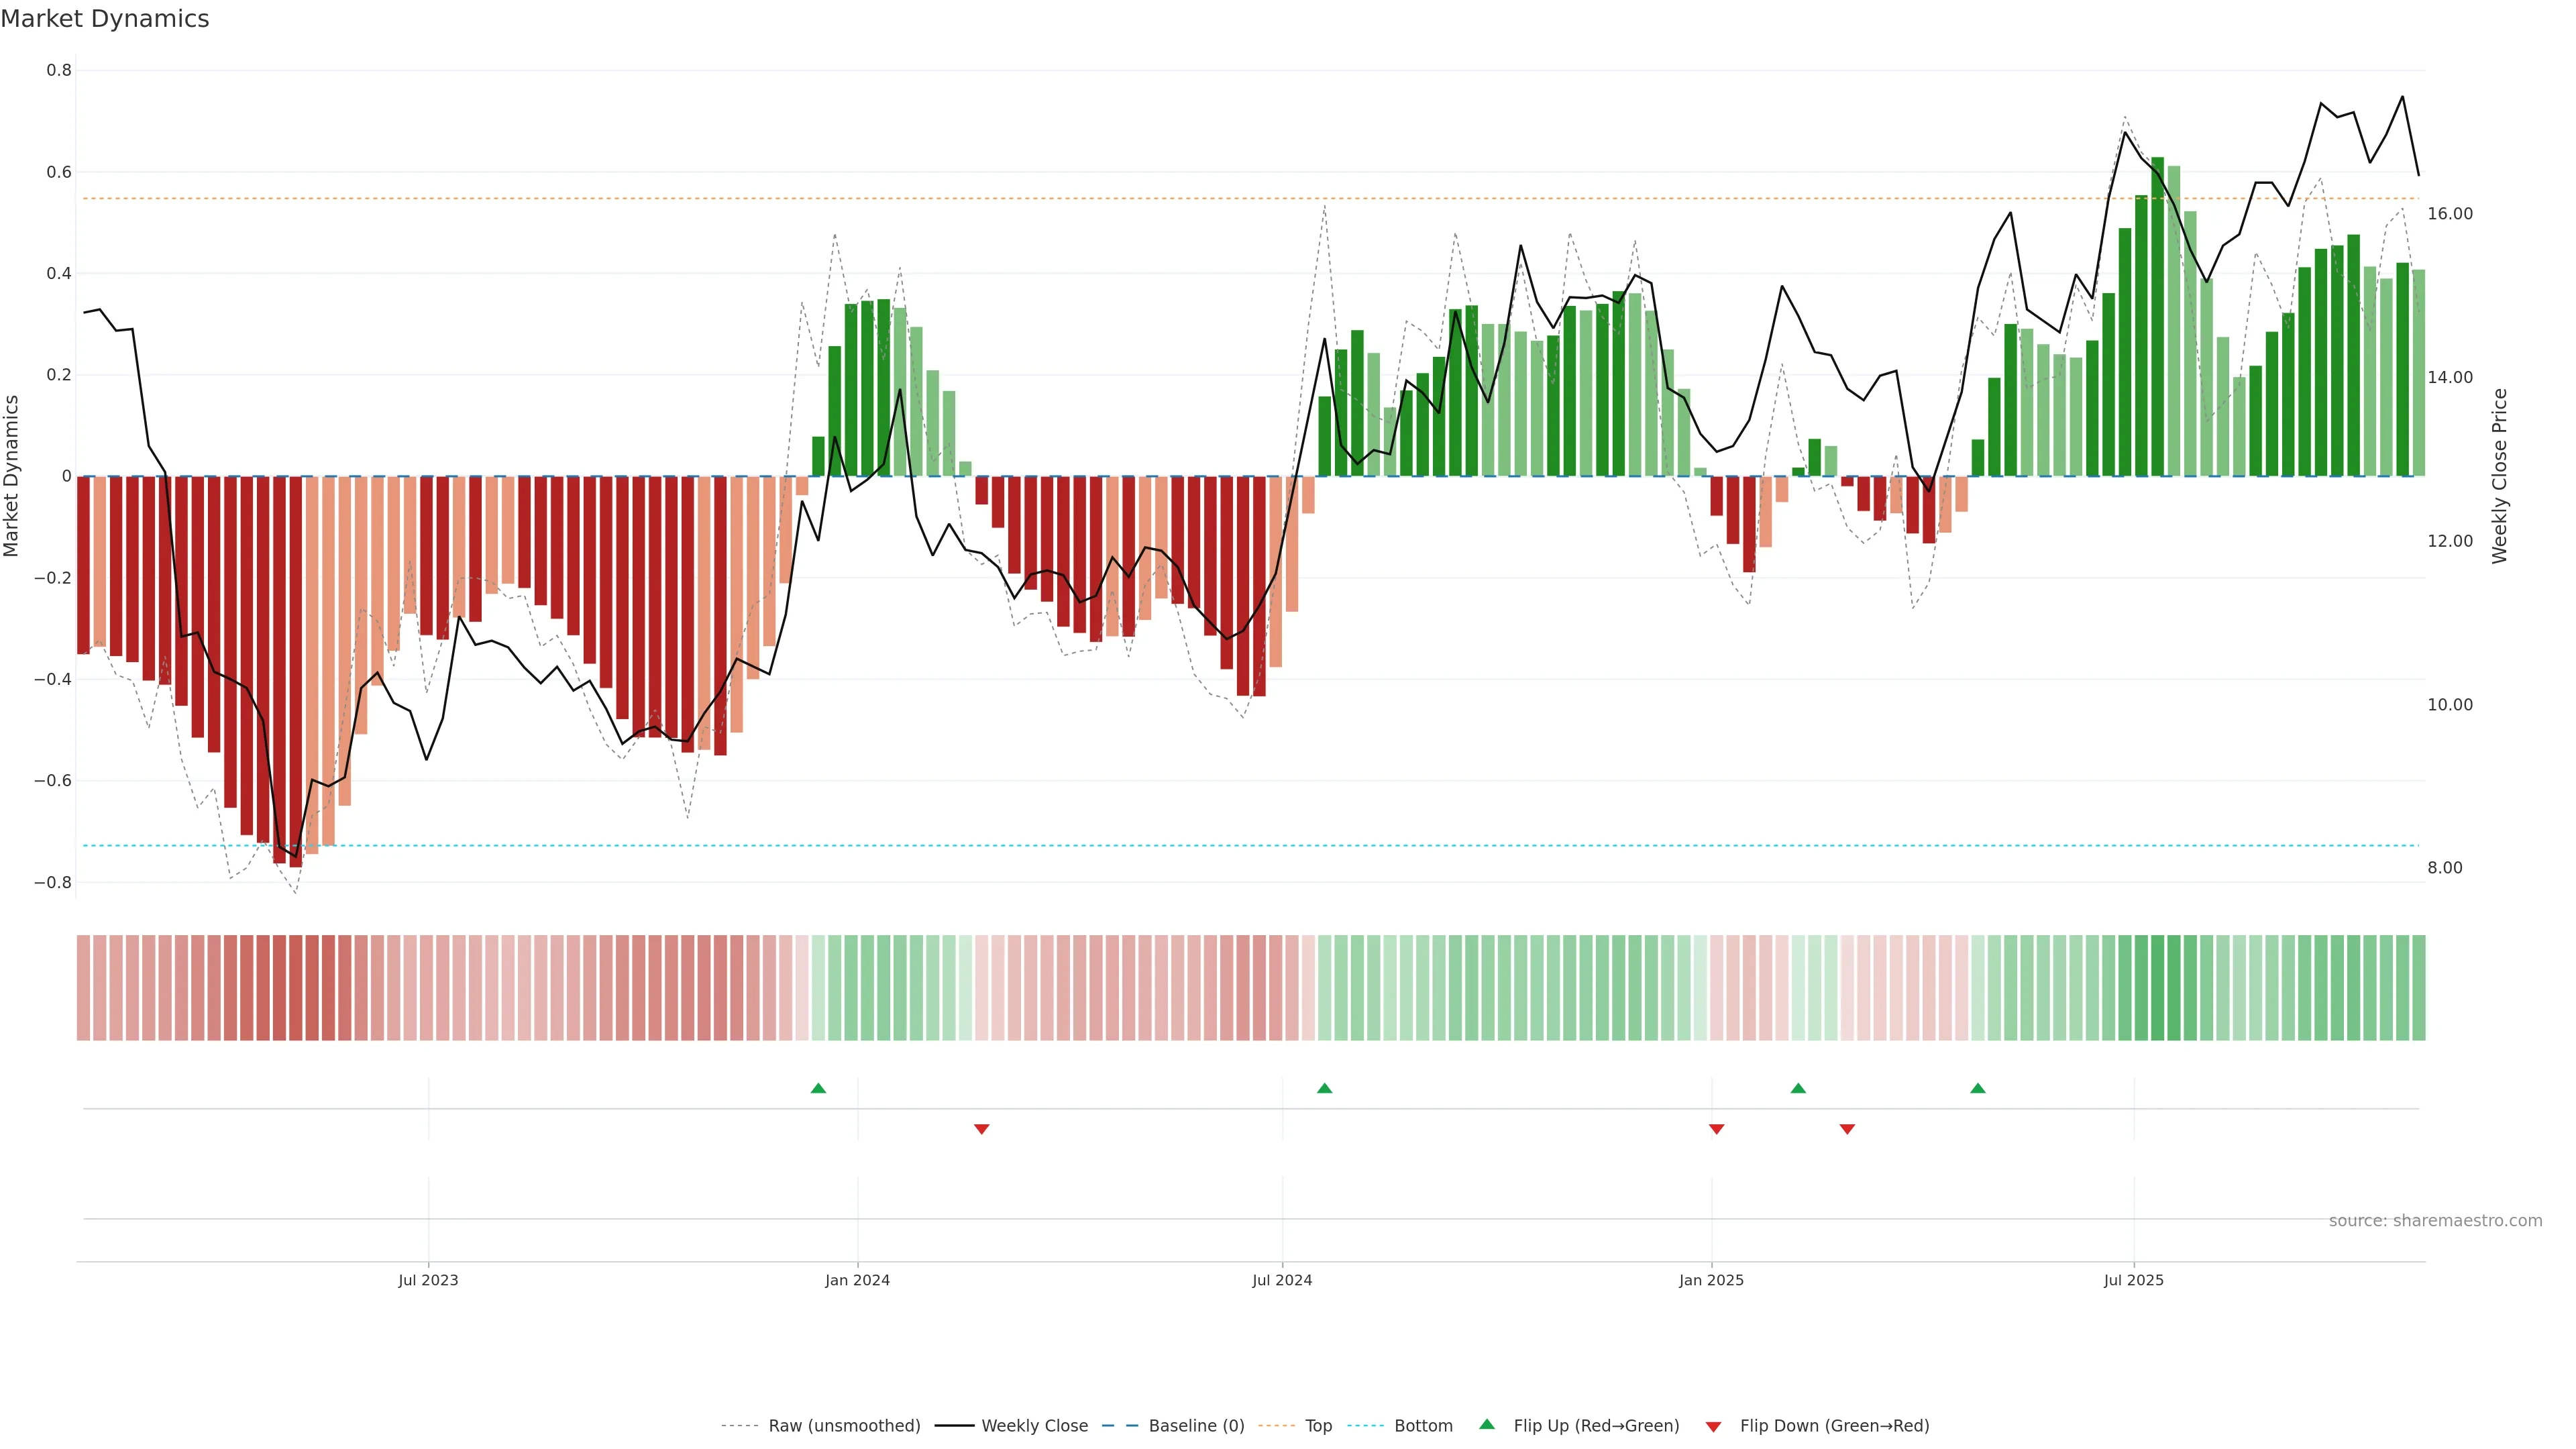Click the leftmost red heatmap strip cell
Screen dimensions: 2576x1449
coord(83,987)
